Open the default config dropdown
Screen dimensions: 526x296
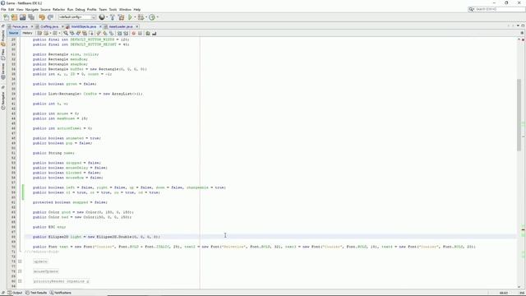pyautogui.click(x=77, y=17)
